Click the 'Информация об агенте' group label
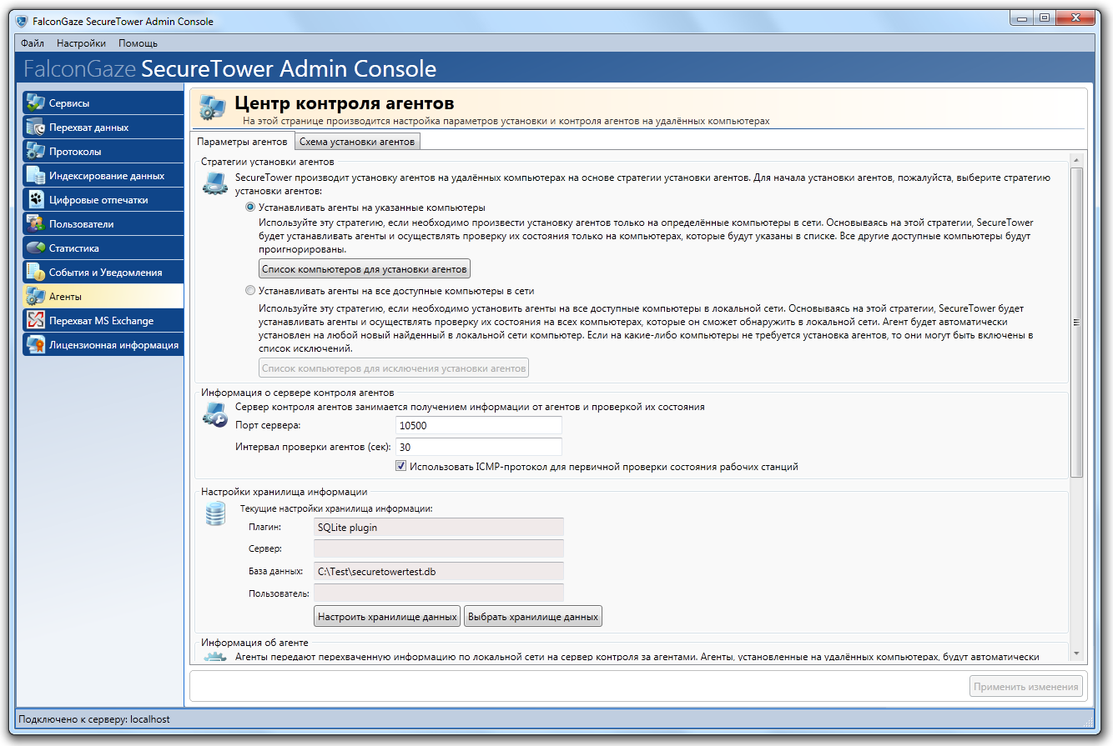Screen dimensions: 1113x746 tap(255, 643)
